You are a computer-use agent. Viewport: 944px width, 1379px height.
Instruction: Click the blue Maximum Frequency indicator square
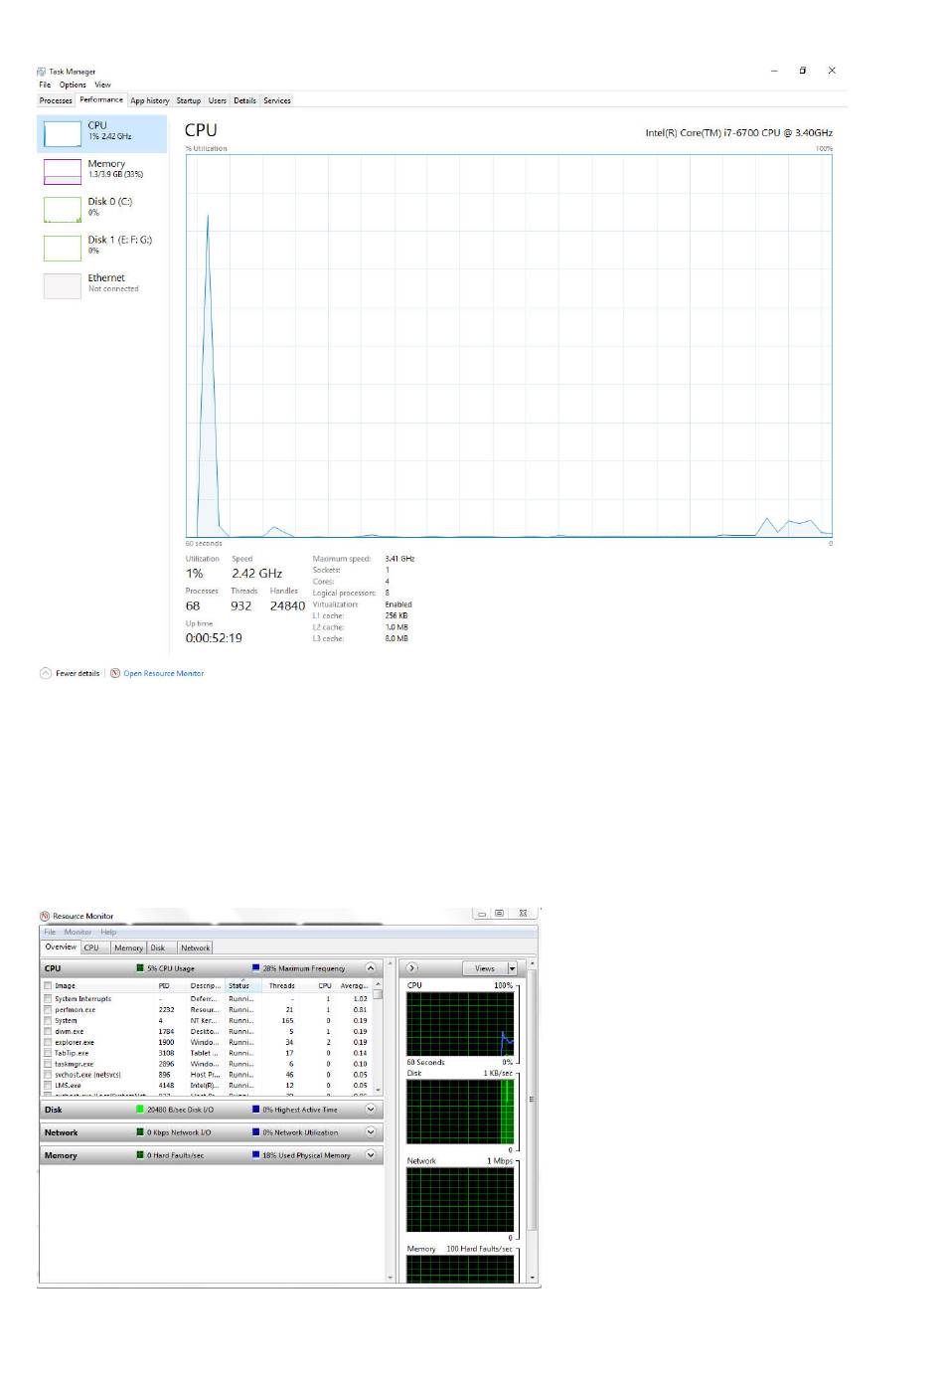[255, 967]
